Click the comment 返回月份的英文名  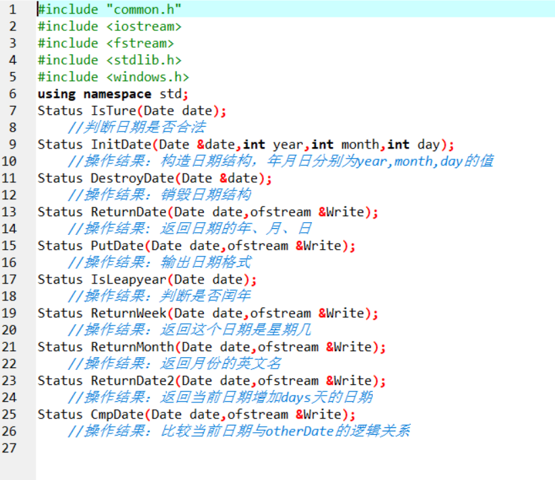click(174, 364)
